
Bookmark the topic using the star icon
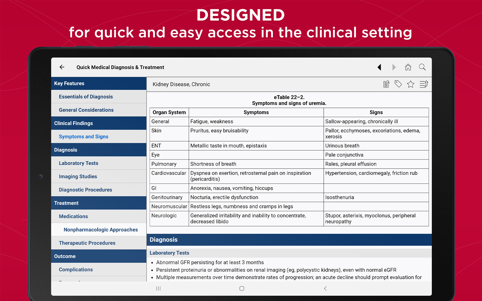(411, 84)
